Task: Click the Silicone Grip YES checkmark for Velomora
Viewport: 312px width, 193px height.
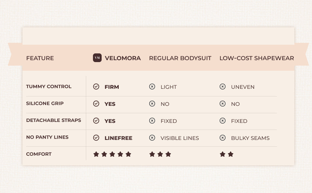Action: [96, 104]
